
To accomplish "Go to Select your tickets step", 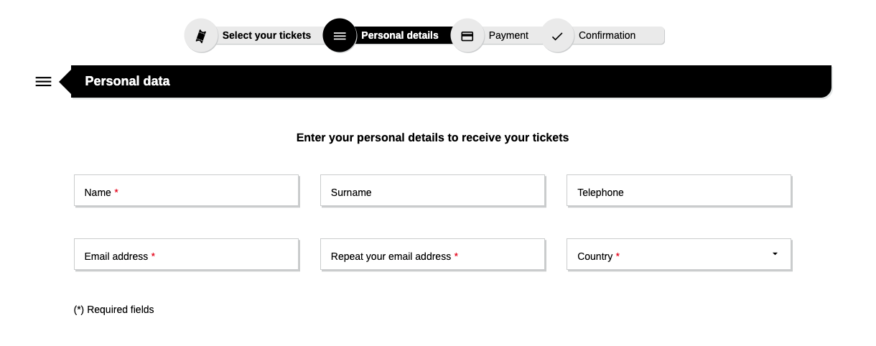I will [x=266, y=35].
